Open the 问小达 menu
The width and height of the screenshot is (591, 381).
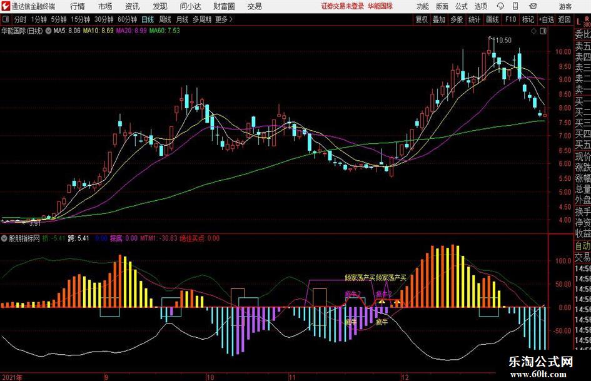click(x=190, y=6)
